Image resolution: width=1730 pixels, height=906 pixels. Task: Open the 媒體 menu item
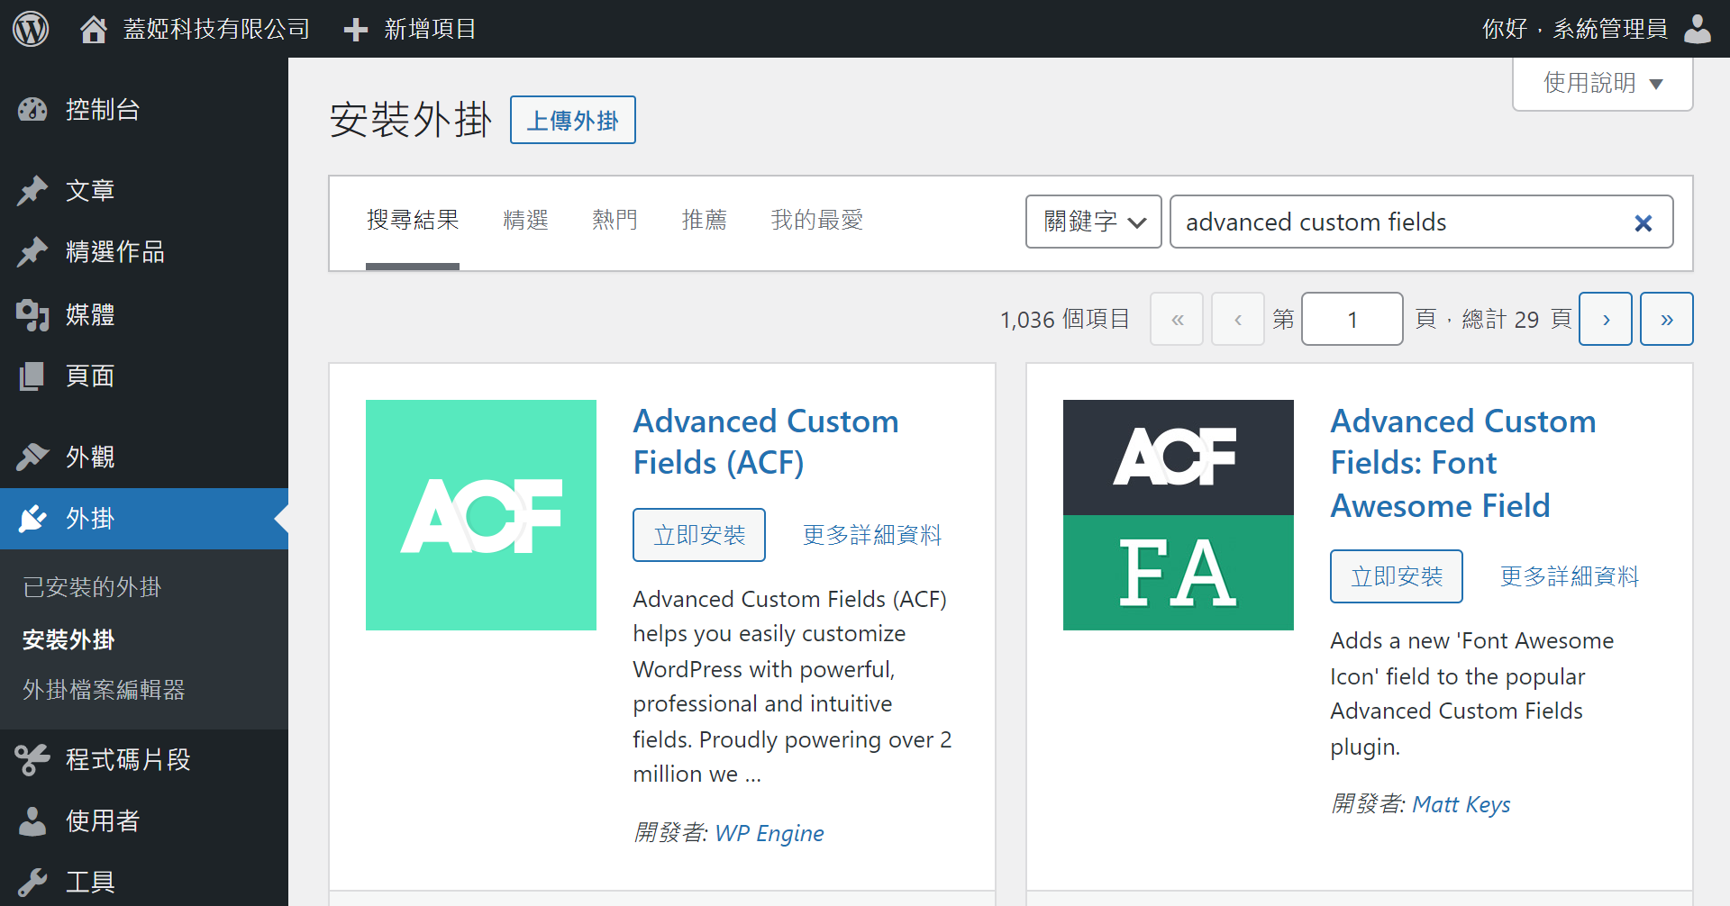(x=144, y=315)
